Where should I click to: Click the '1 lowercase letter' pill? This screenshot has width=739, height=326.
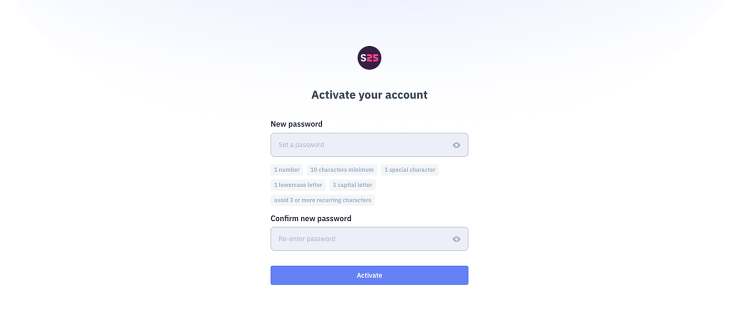[x=297, y=185]
